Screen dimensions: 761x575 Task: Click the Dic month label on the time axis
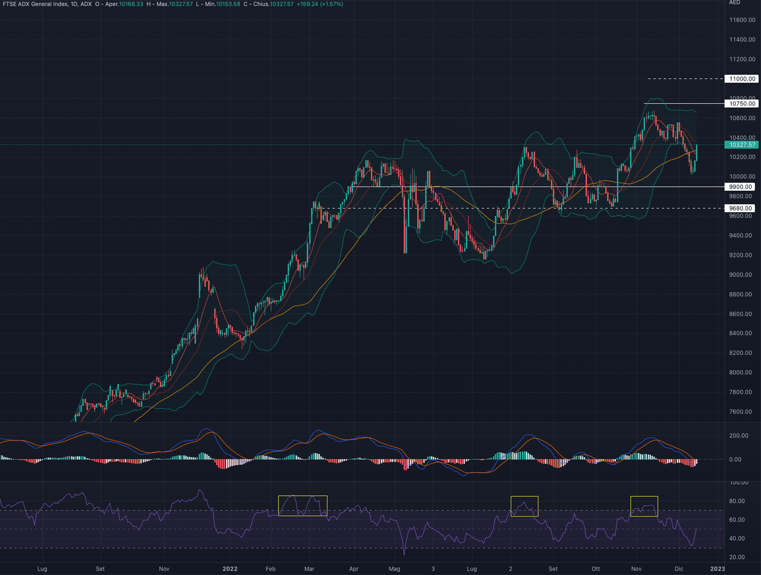pyautogui.click(x=679, y=569)
